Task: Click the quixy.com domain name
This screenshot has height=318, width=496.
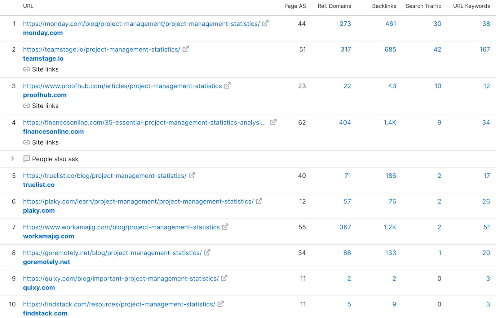Action: tap(39, 288)
